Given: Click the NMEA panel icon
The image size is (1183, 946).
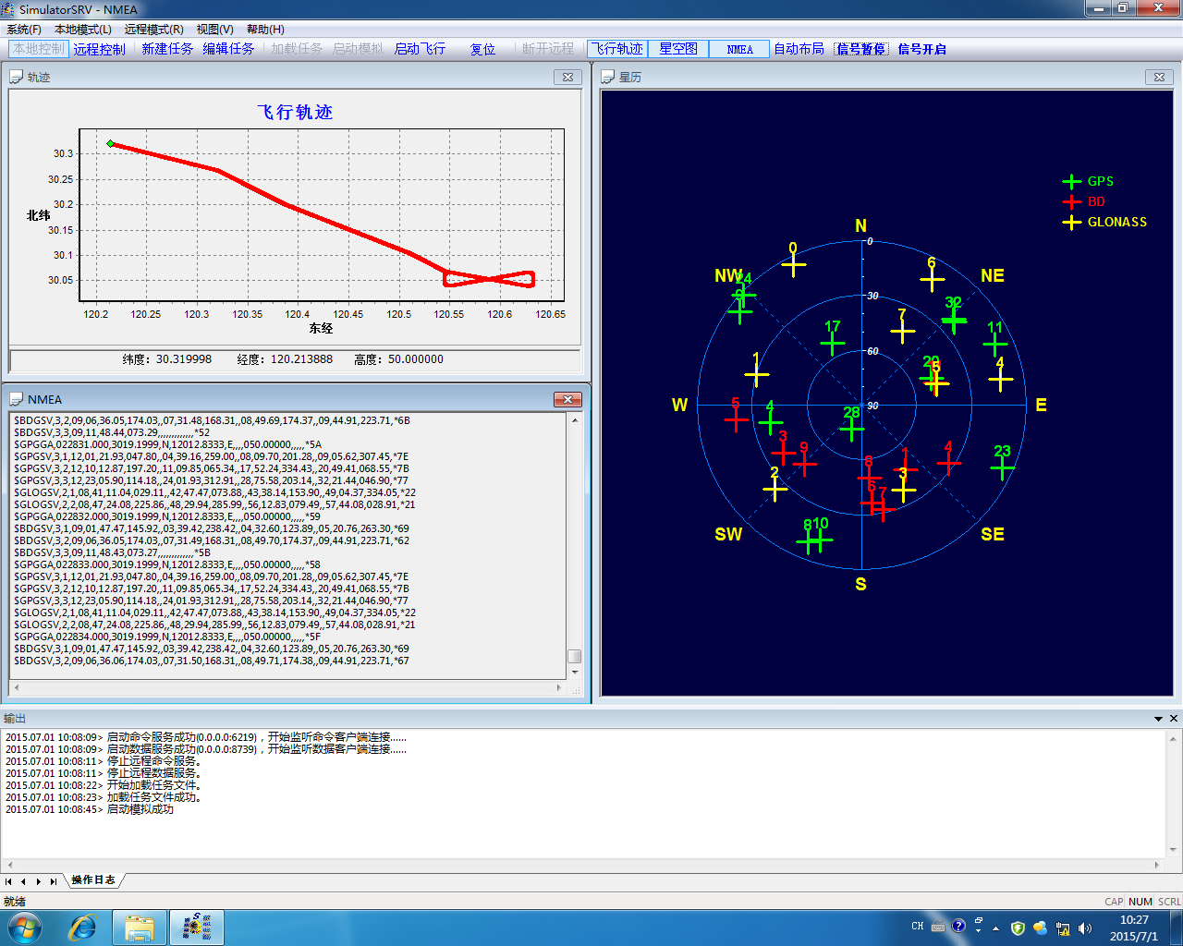Looking at the screenshot, I should pyautogui.click(x=17, y=399).
